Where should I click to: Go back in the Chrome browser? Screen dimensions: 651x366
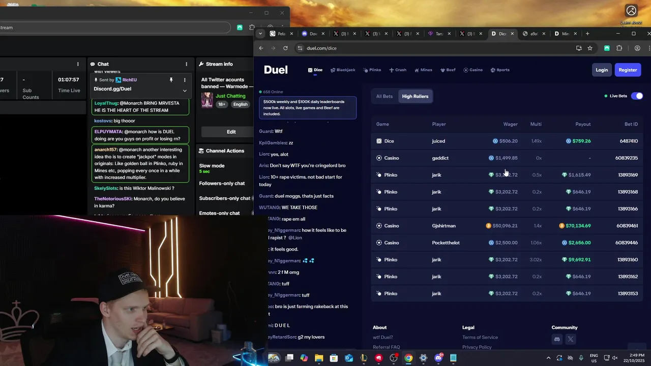[261, 48]
